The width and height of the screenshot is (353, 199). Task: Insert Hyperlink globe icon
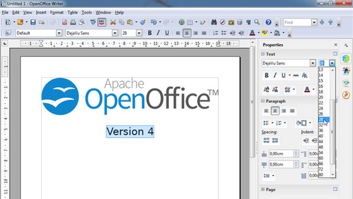[181, 22]
